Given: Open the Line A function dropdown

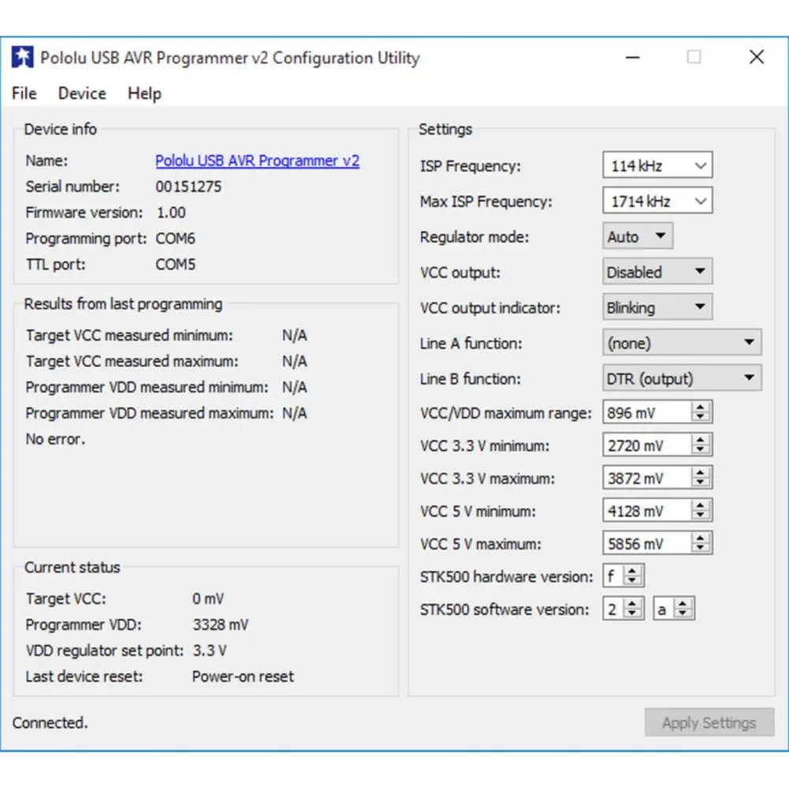Looking at the screenshot, I should pyautogui.click(x=682, y=343).
